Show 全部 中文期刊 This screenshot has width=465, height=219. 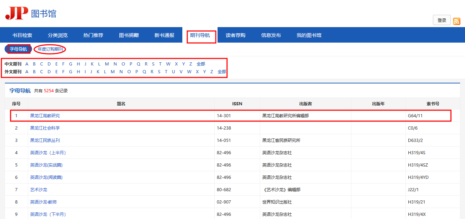click(x=201, y=64)
